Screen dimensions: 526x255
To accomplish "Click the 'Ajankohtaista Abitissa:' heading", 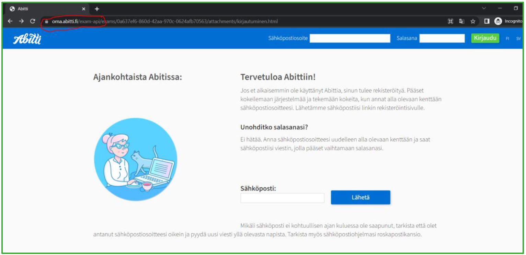I will click(x=138, y=77).
